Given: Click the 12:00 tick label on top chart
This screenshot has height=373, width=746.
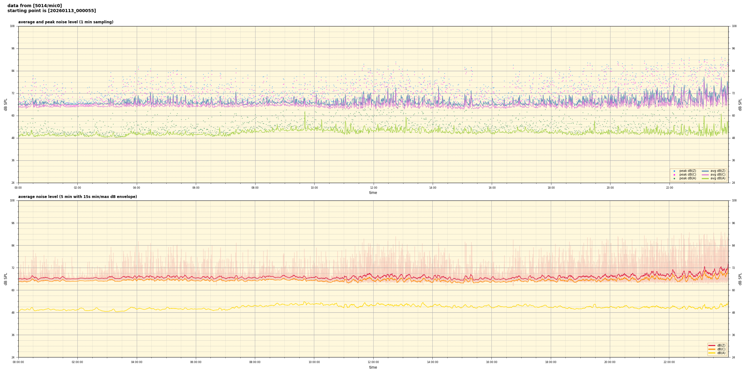Looking at the screenshot, I should point(373,188).
